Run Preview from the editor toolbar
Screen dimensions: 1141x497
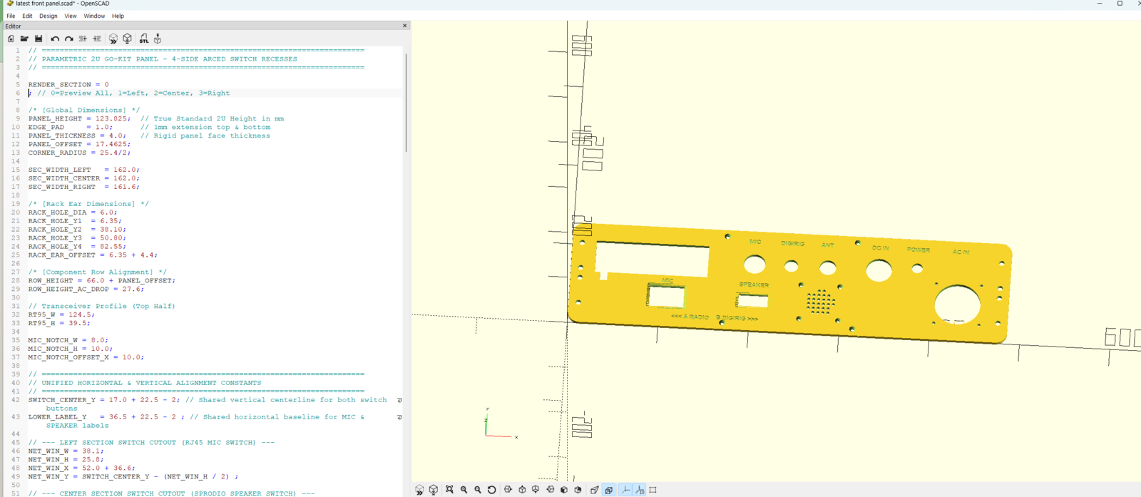pyautogui.click(x=113, y=39)
